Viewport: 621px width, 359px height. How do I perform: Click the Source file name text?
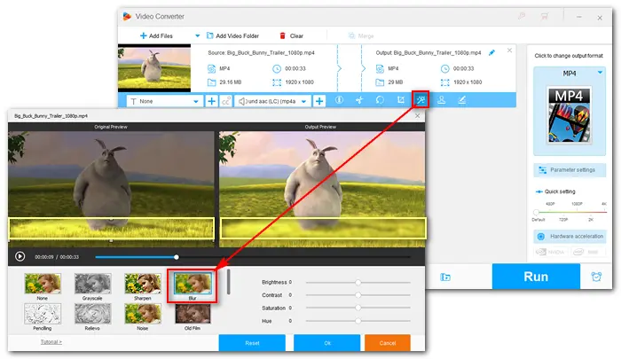click(x=261, y=52)
